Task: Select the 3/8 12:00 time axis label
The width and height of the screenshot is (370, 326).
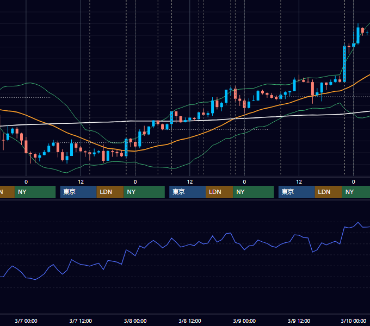Action: coord(190,321)
